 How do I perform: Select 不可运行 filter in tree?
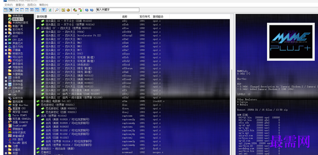click(x=18, y=61)
